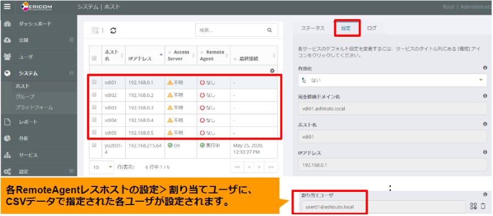Collapse the システム sidebar section
The height and width of the screenshot is (216, 493).
(71, 73)
